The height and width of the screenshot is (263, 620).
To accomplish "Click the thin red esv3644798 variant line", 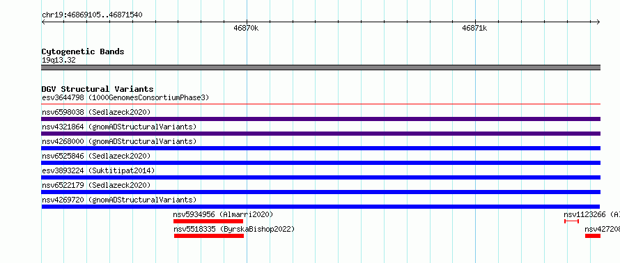I will pos(321,104).
